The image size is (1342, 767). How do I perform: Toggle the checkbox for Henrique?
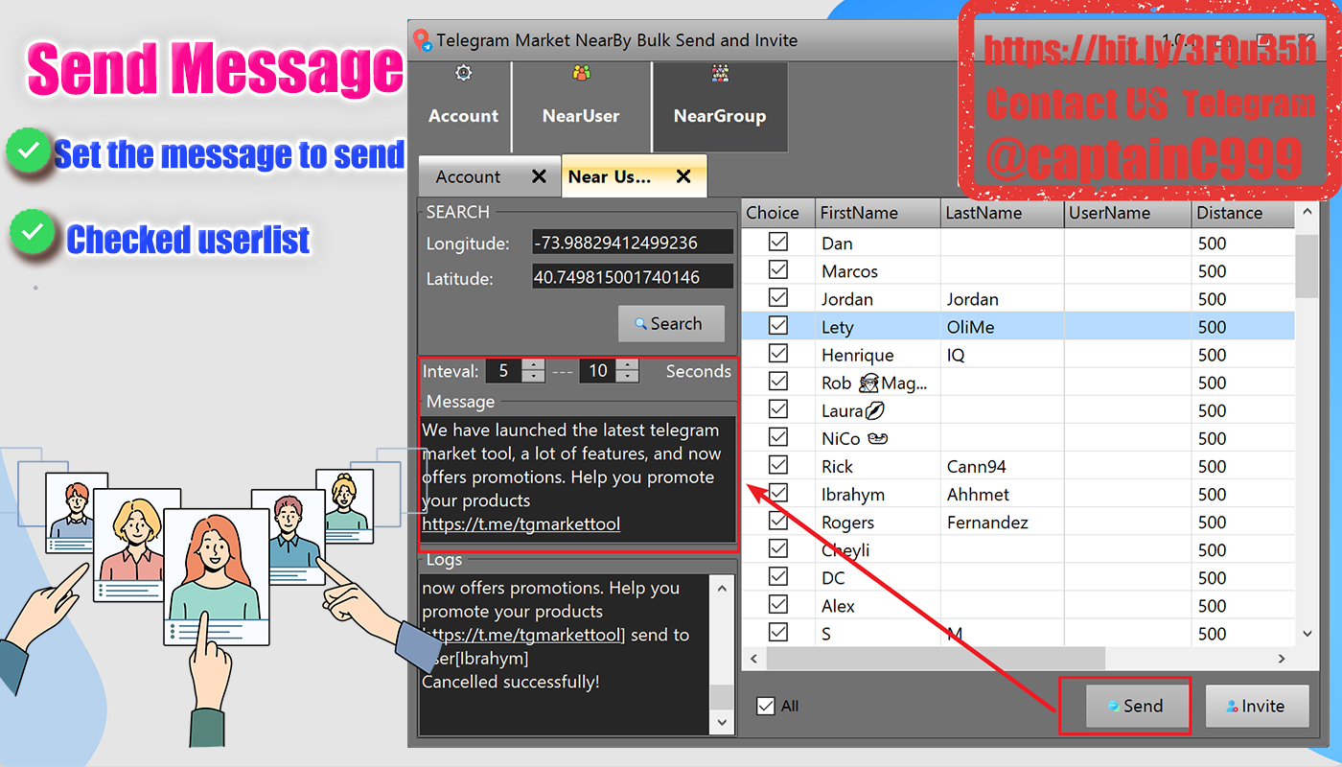point(778,354)
